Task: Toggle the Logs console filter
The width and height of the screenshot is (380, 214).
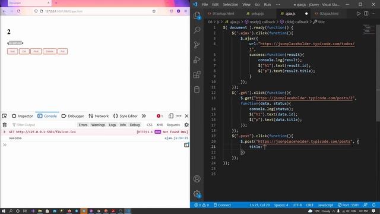Action: tap(112, 125)
